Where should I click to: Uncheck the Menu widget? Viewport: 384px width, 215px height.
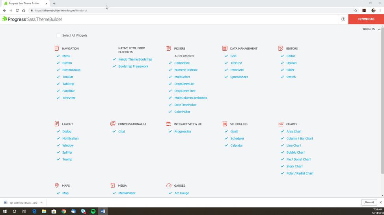click(x=58, y=56)
